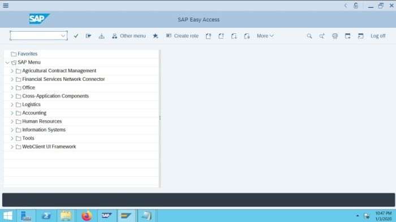Open Firefox from the taskbar

(x=87, y=216)
